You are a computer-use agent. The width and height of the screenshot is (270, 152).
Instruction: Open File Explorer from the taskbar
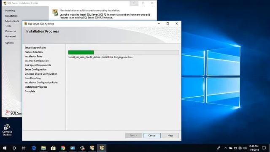click(x=43, y=148)
